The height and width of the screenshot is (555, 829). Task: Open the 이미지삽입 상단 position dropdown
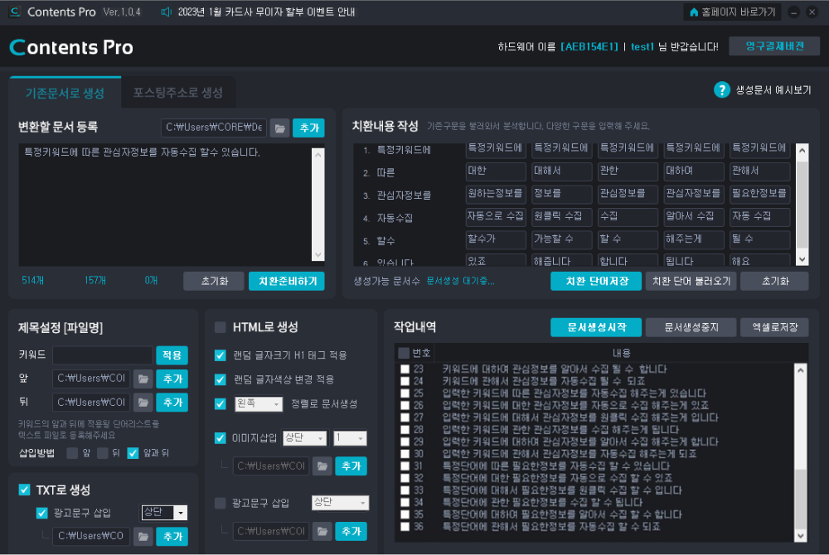click(x=304, y=438)
